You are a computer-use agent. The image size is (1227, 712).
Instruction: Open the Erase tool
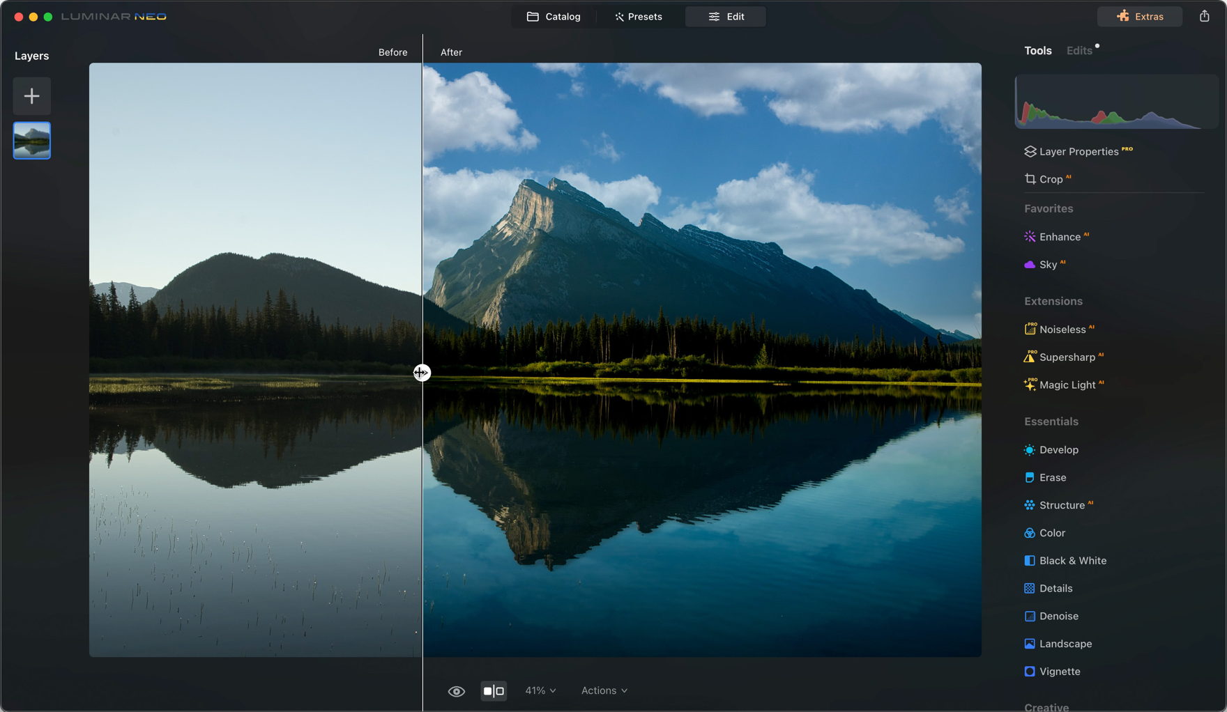[x=1052, y=477]
